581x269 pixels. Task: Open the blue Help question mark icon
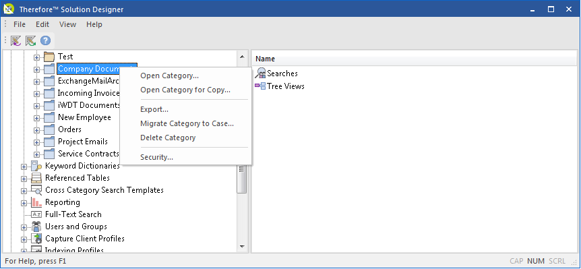coord(45,40)
